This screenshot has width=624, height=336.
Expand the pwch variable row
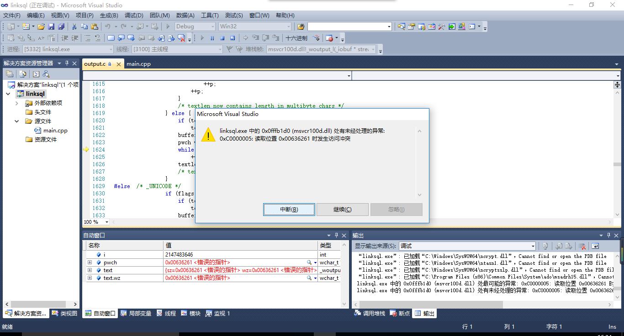(x=90, y=262)
